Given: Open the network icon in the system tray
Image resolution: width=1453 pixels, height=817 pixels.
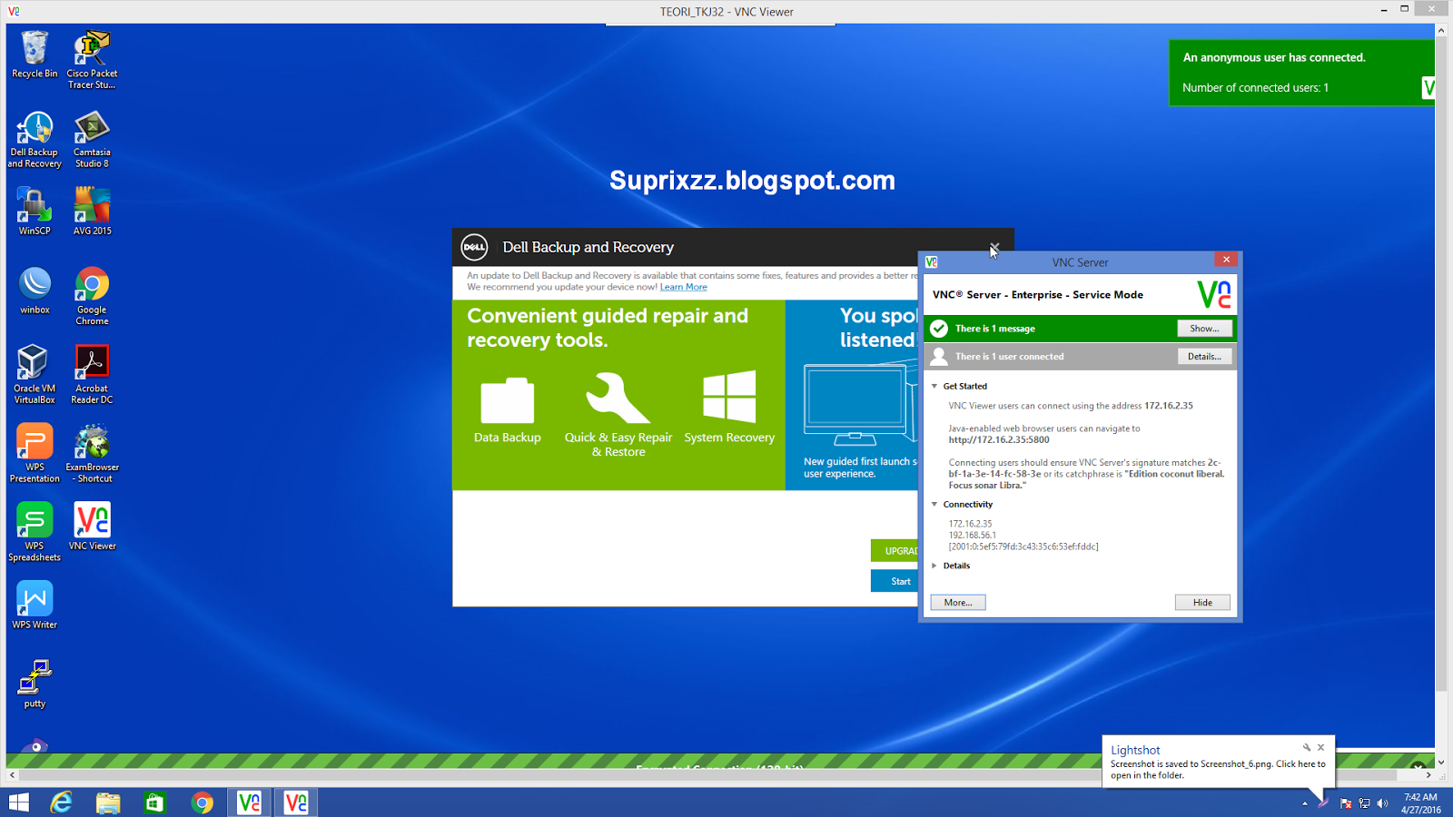Looking at the screenshot, I should click(1364, 803).
